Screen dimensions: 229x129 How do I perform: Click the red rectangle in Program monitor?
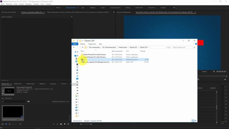coord(200,43)
